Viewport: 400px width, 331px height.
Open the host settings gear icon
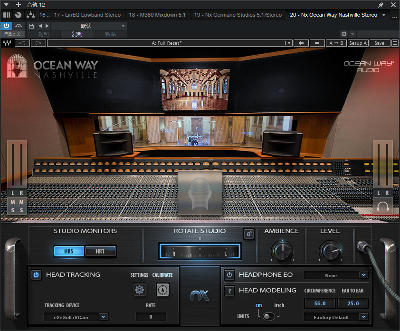[x=344, y=34]
